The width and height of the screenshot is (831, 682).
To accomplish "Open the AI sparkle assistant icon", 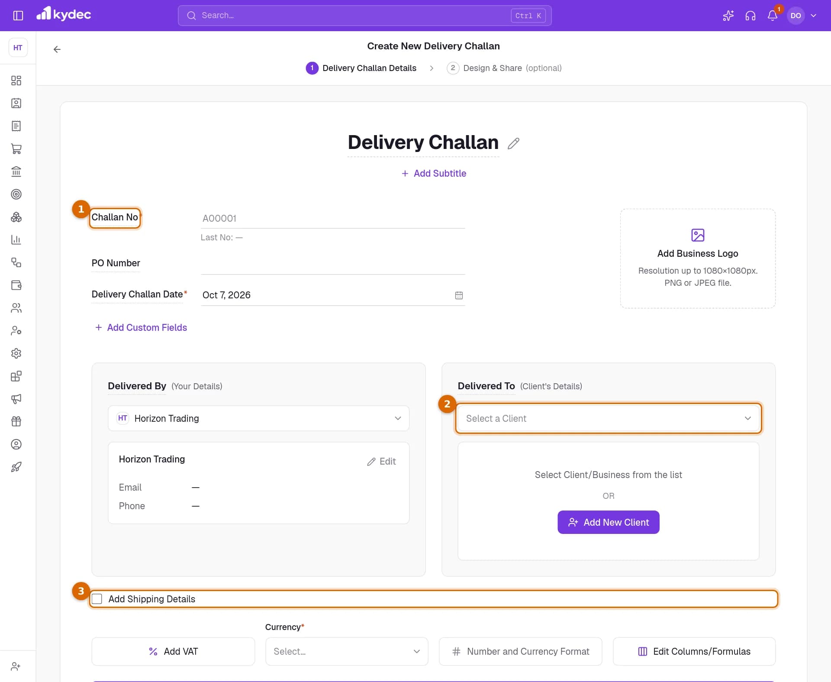I will pos(728,16).
